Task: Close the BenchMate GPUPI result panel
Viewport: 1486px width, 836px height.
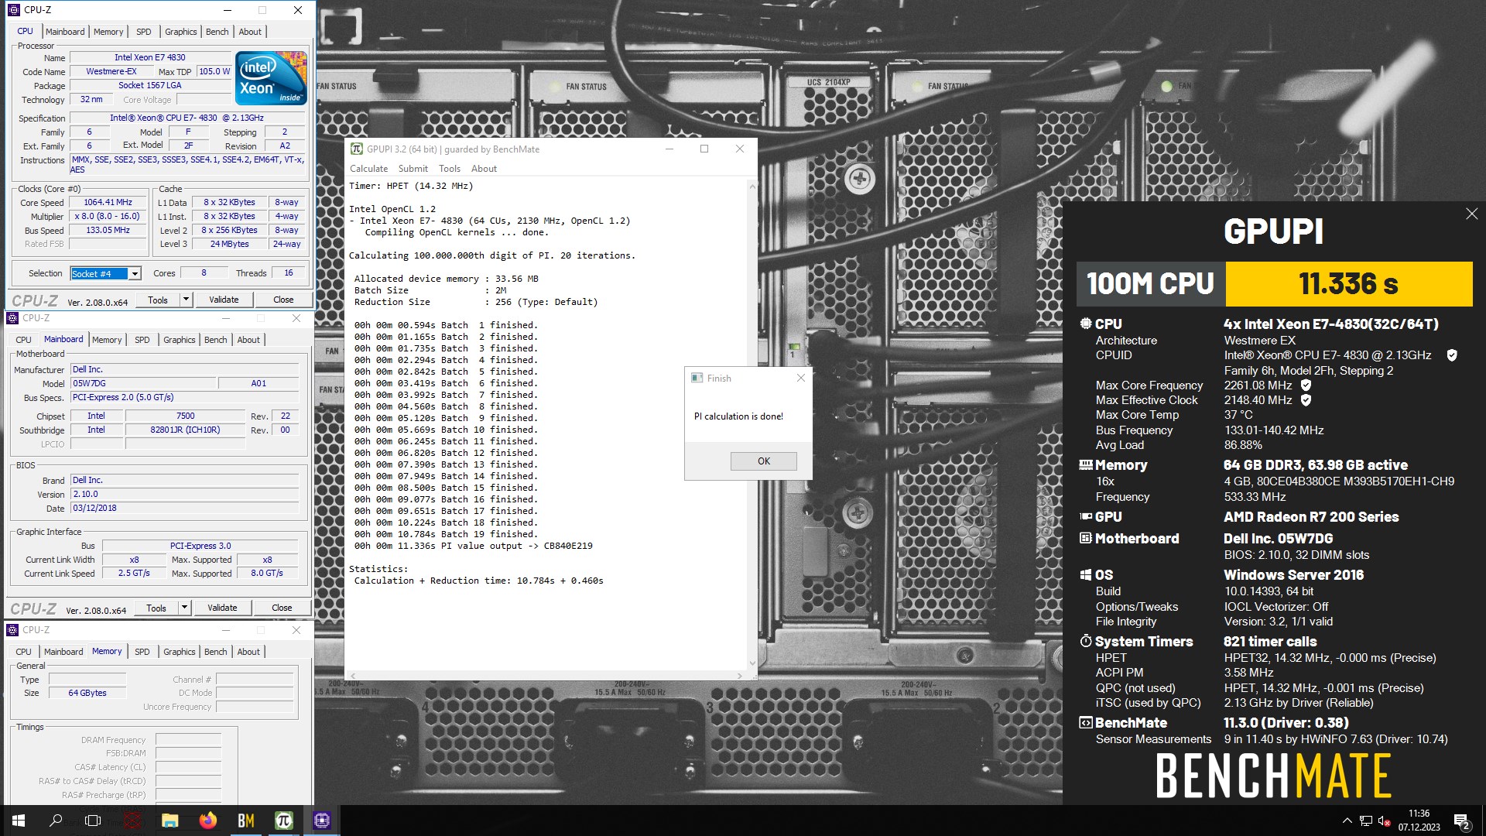Action: [1471, 214]
